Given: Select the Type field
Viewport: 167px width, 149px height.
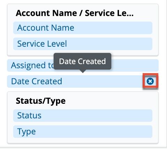Looking at the screenshot, I should (x=83, y=132).
